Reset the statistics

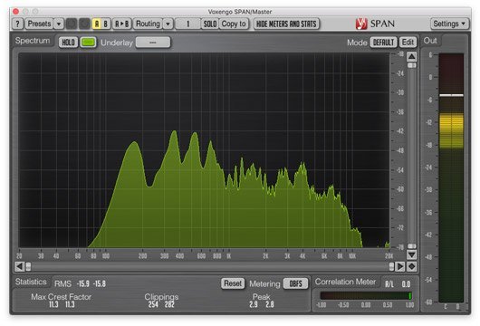pos(233,283)
